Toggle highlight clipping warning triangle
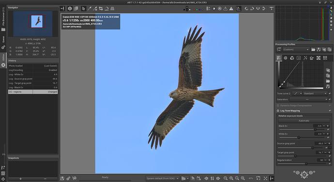 231,9
